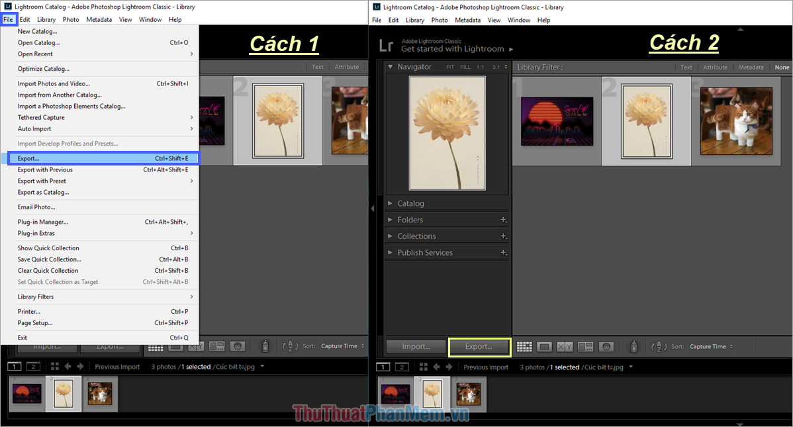Open the People view icon

pos(606,346)
